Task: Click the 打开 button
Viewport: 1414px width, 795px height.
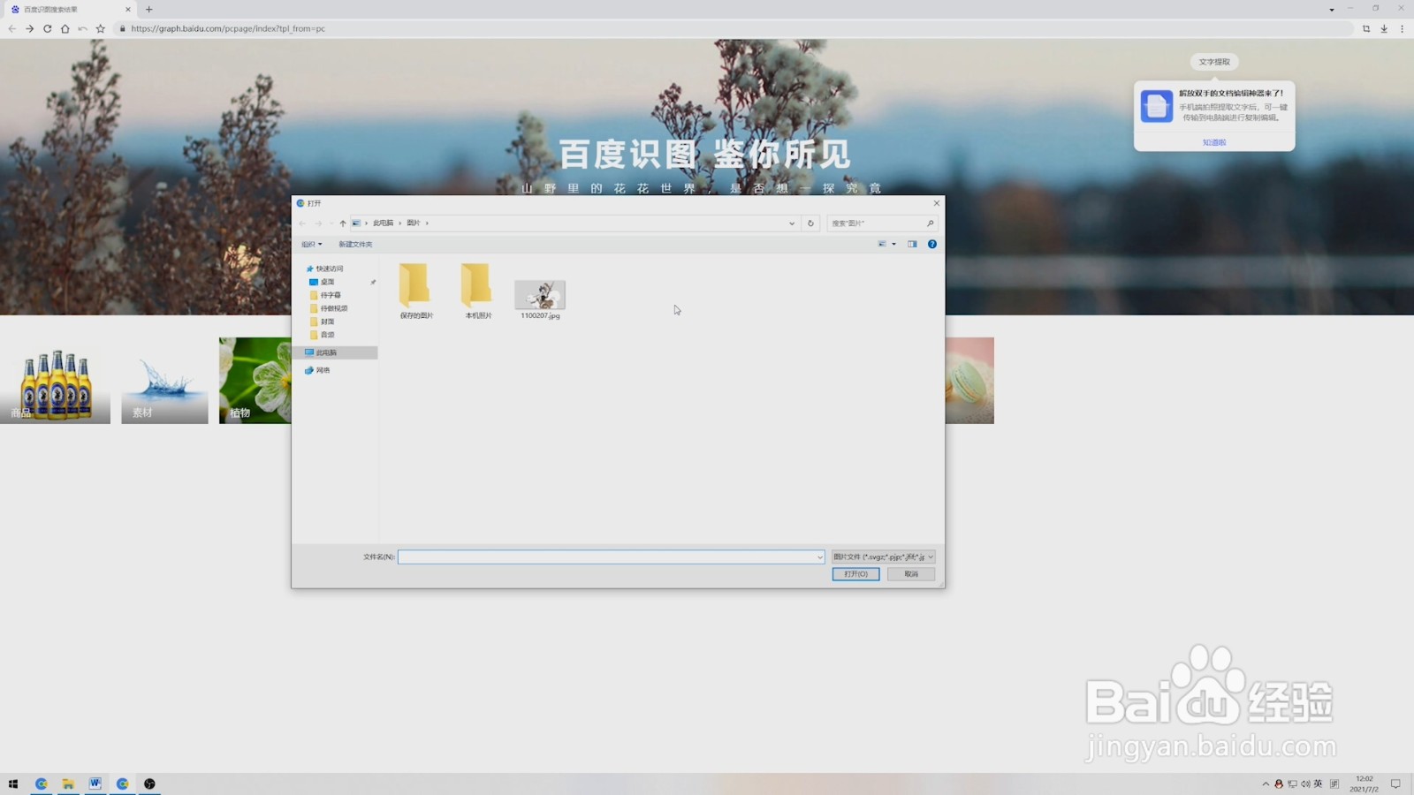Action: tap(855, 574)
